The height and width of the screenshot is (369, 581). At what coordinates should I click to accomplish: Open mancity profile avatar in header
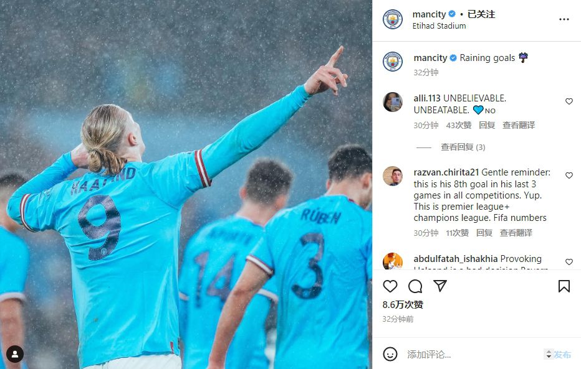coord(392,19)
